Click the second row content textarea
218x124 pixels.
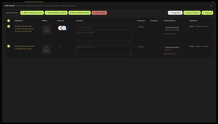pos(104,50)
